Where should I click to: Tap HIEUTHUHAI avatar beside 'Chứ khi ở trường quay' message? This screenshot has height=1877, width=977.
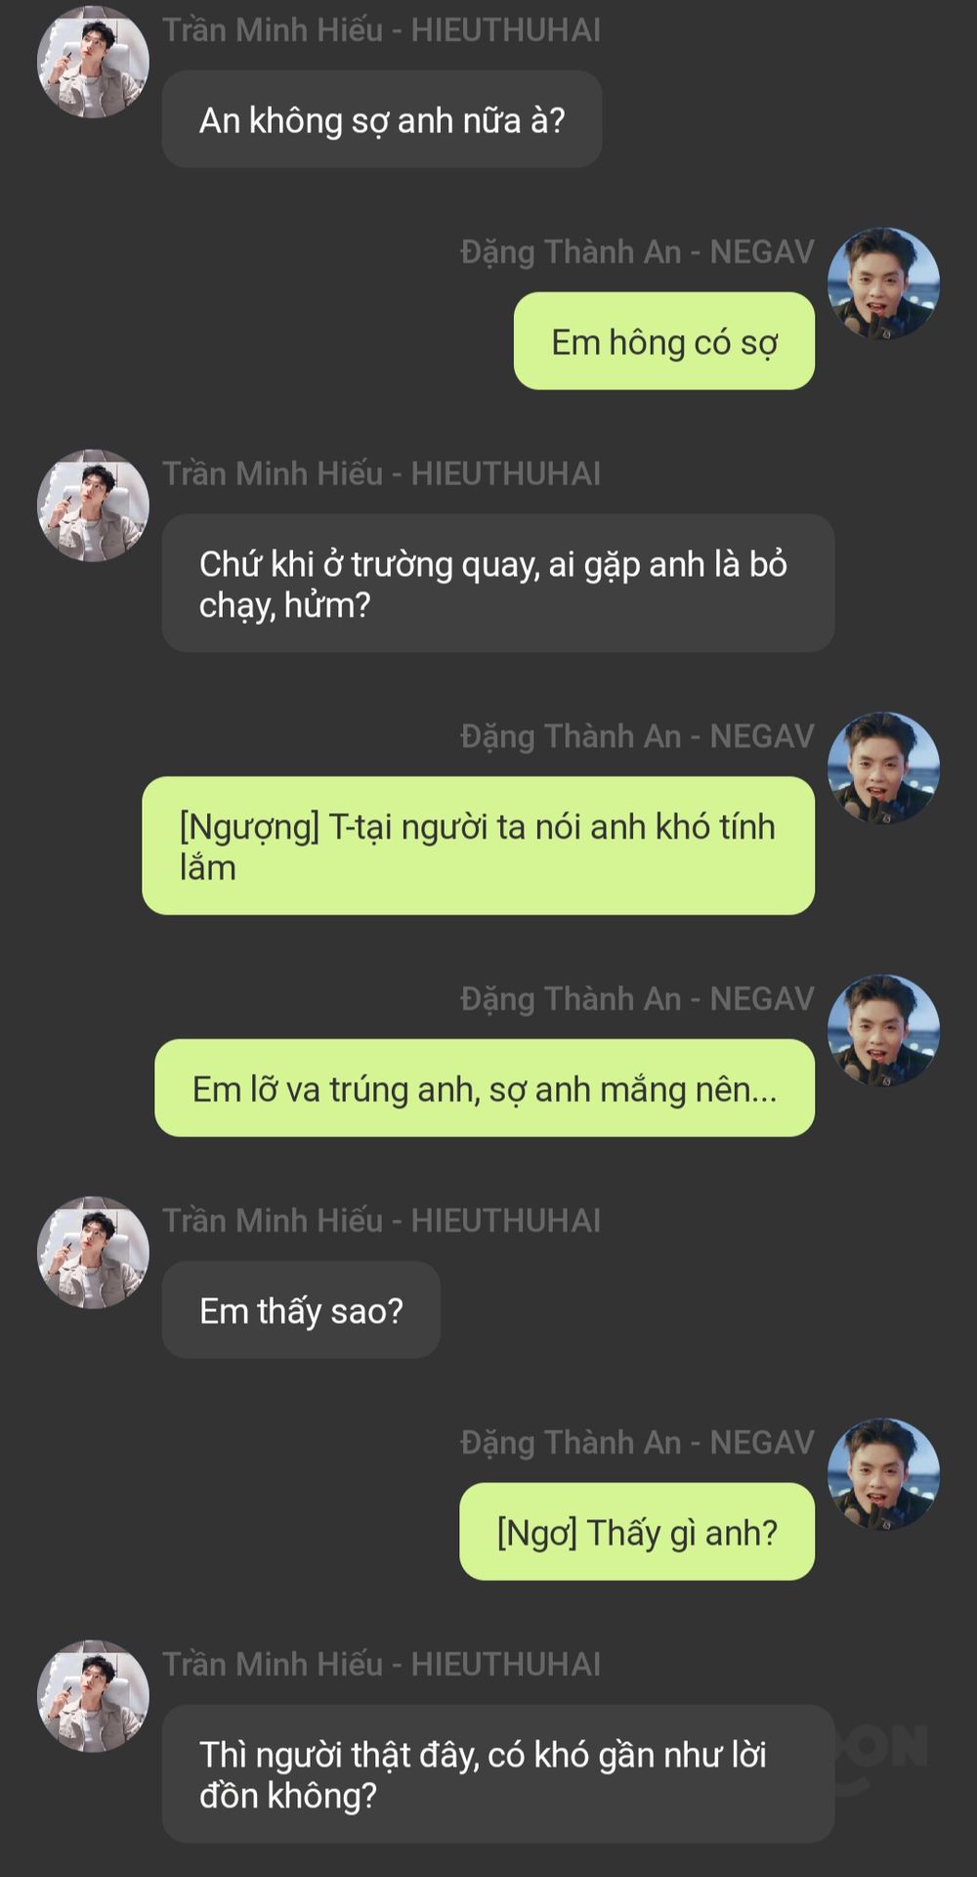click(93, 505)
